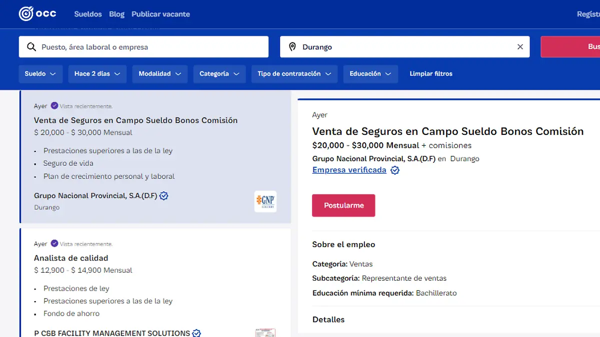Open the Educación filter dropdown

coord(370,74)
